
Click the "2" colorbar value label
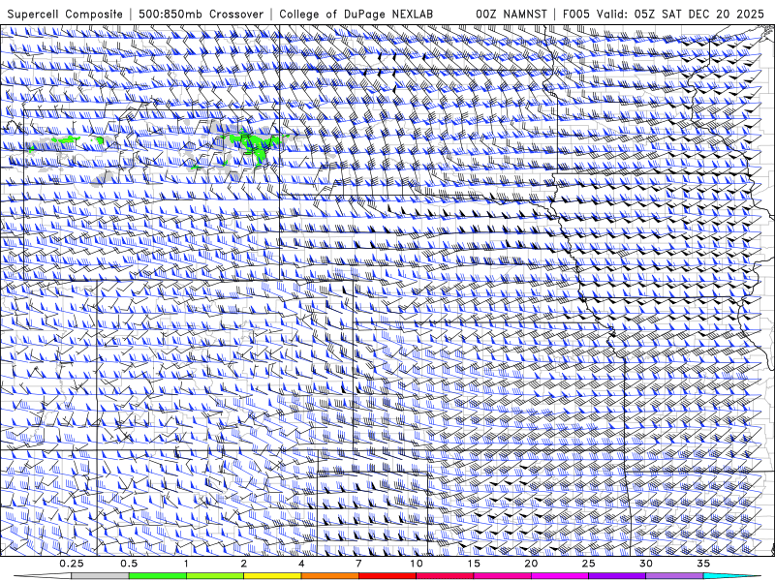244,564
